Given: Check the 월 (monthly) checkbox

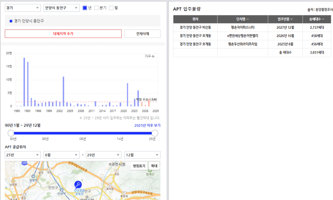Looking at the screenshot, I should click(x=111, y=8).
